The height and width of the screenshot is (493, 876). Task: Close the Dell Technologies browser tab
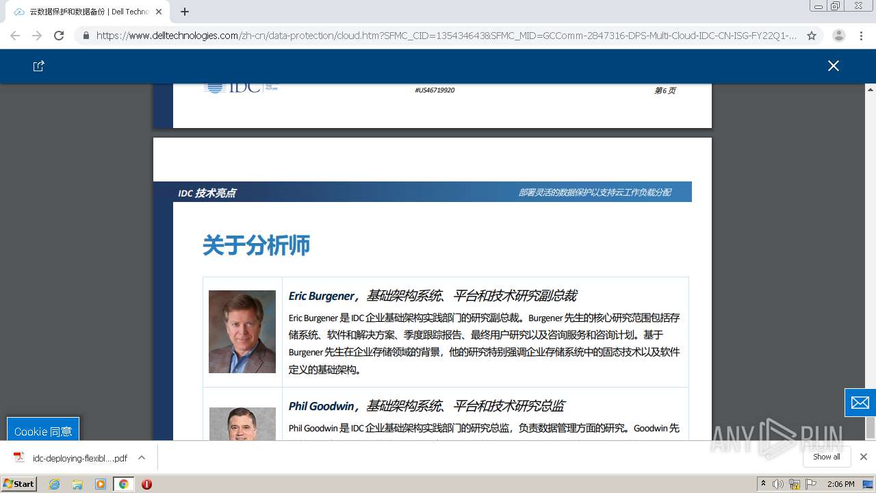coord(159,12)
